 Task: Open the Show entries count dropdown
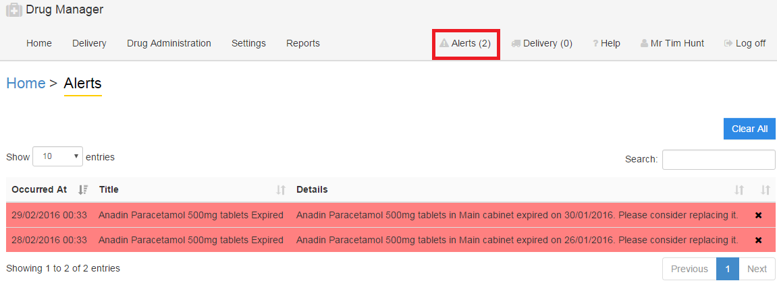click(x=57, y=156)
